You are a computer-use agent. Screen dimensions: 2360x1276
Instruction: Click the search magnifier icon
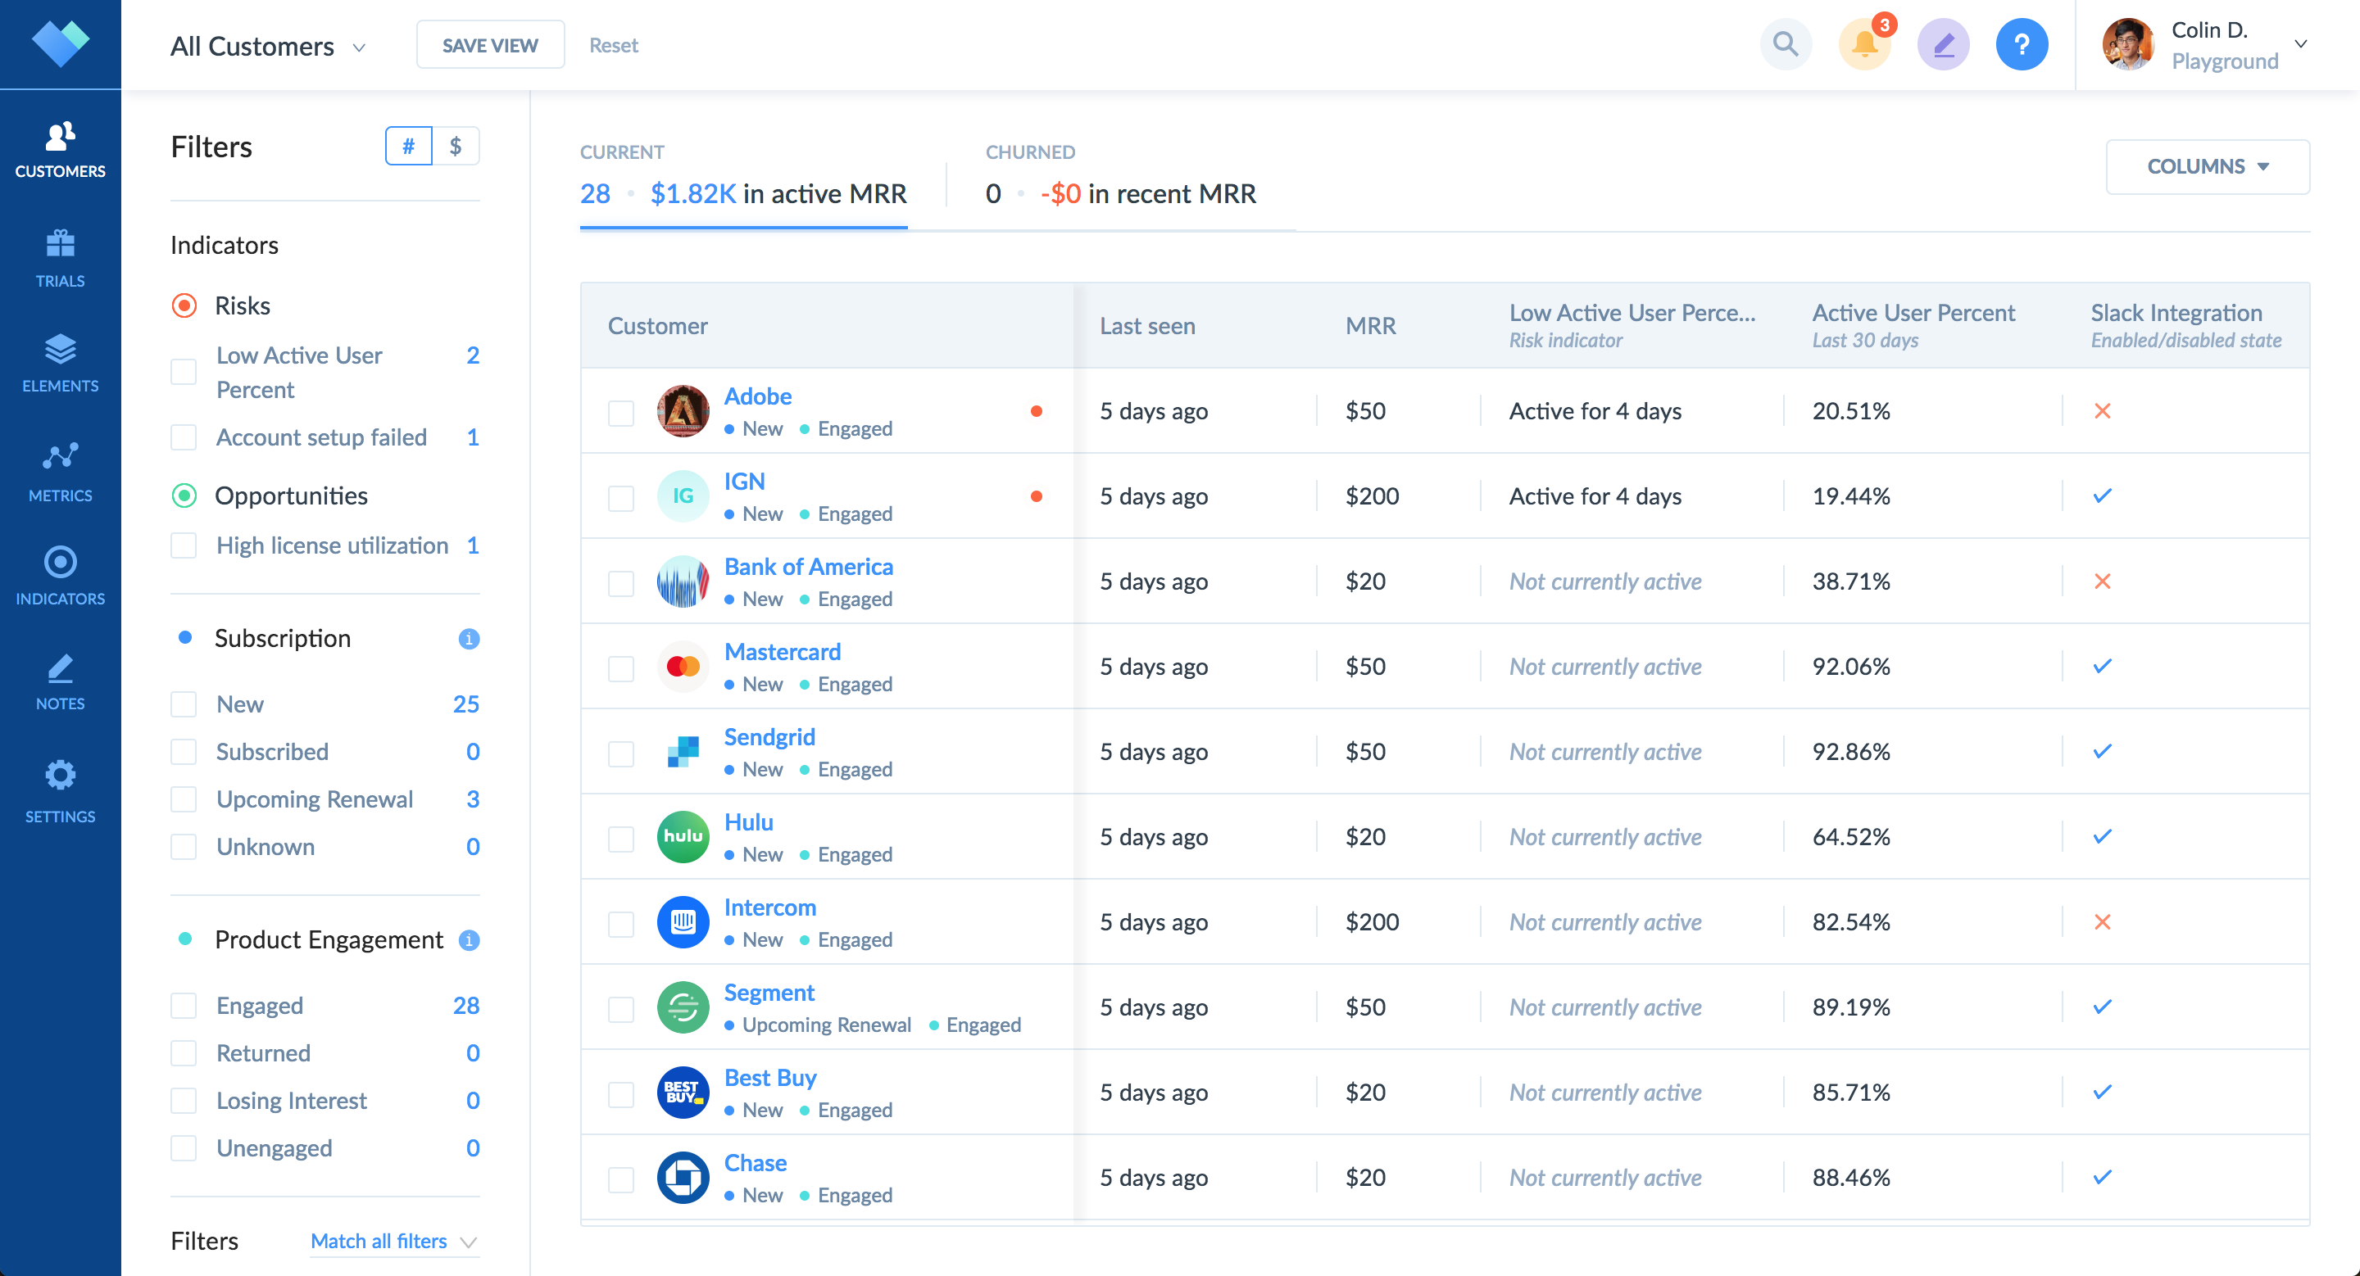click(1785, 44)
